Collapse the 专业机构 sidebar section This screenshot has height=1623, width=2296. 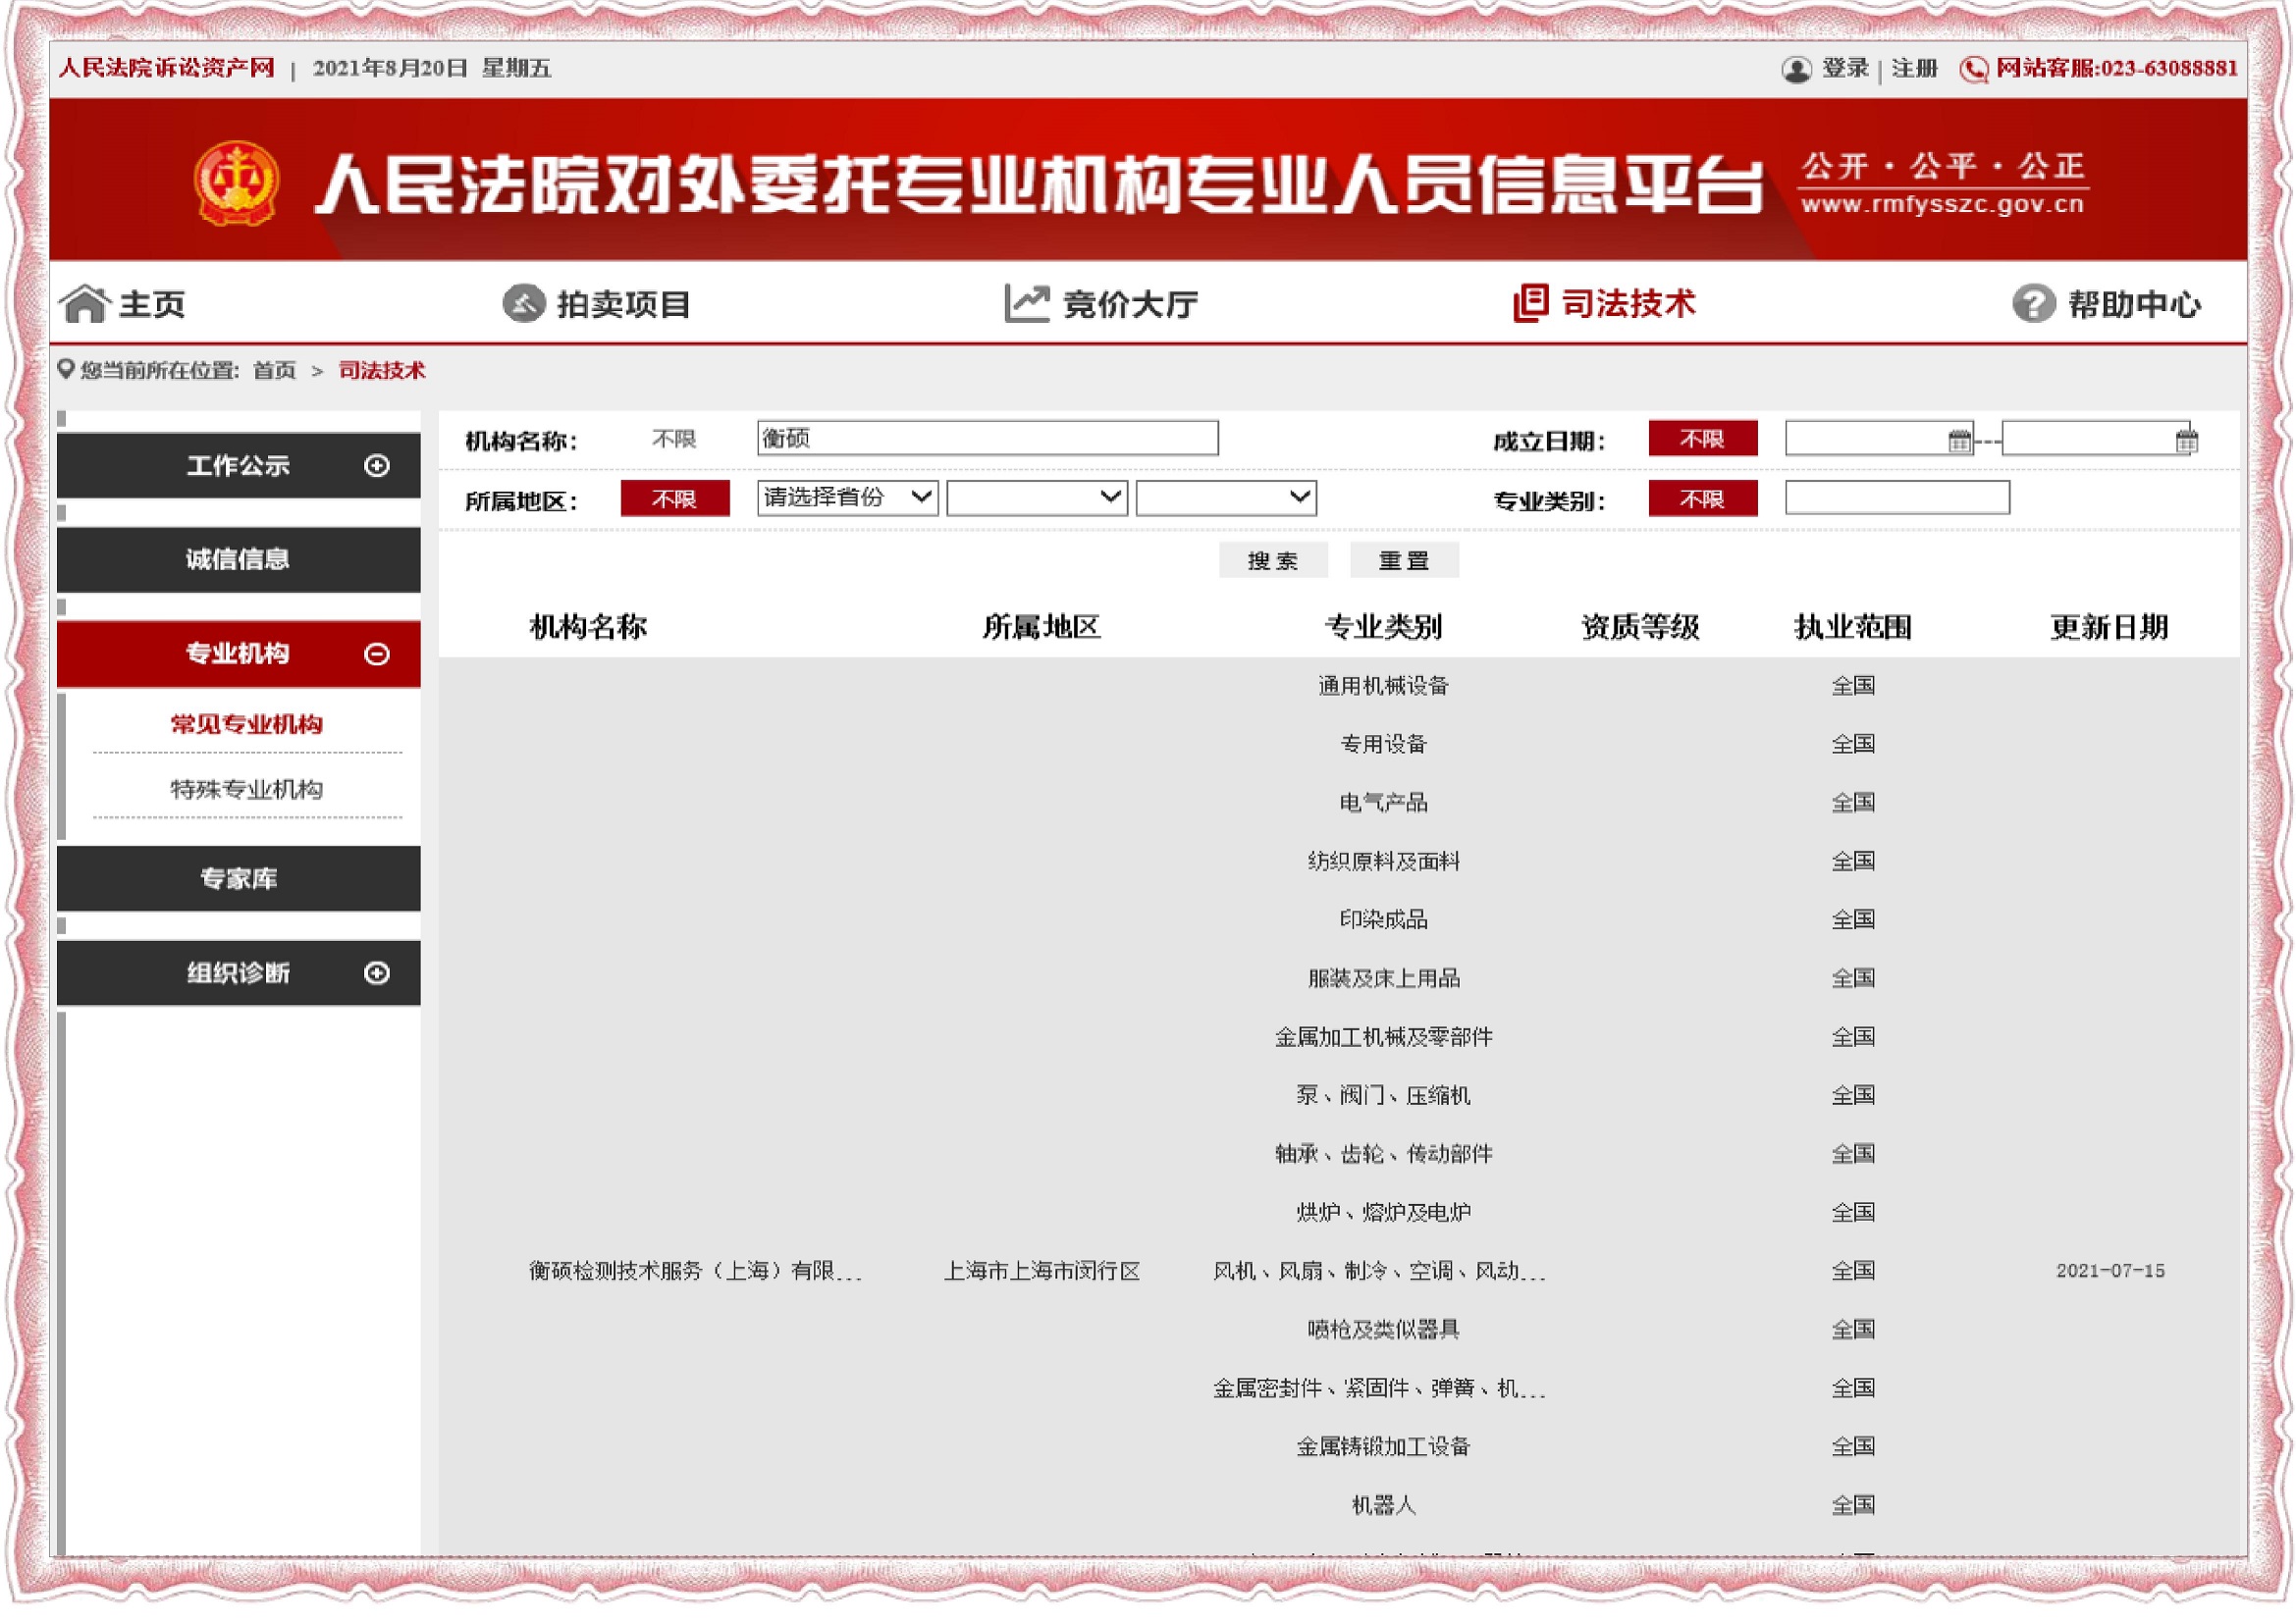376,654
